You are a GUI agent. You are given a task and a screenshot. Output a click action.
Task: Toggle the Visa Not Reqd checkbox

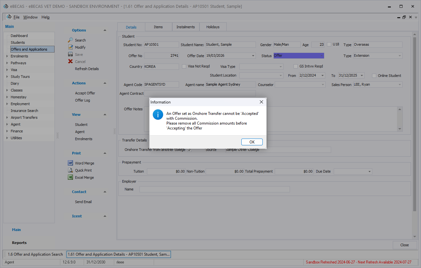(x=184, y=66)
